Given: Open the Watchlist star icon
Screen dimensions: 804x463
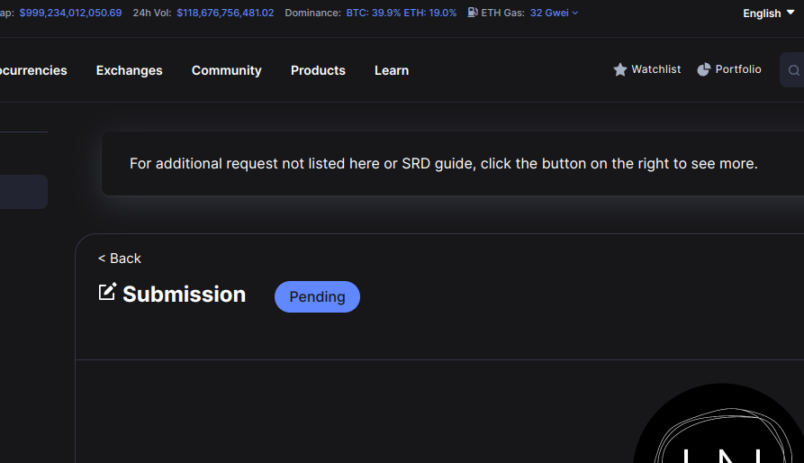Looking at the screenshot, I should [620, 69].
